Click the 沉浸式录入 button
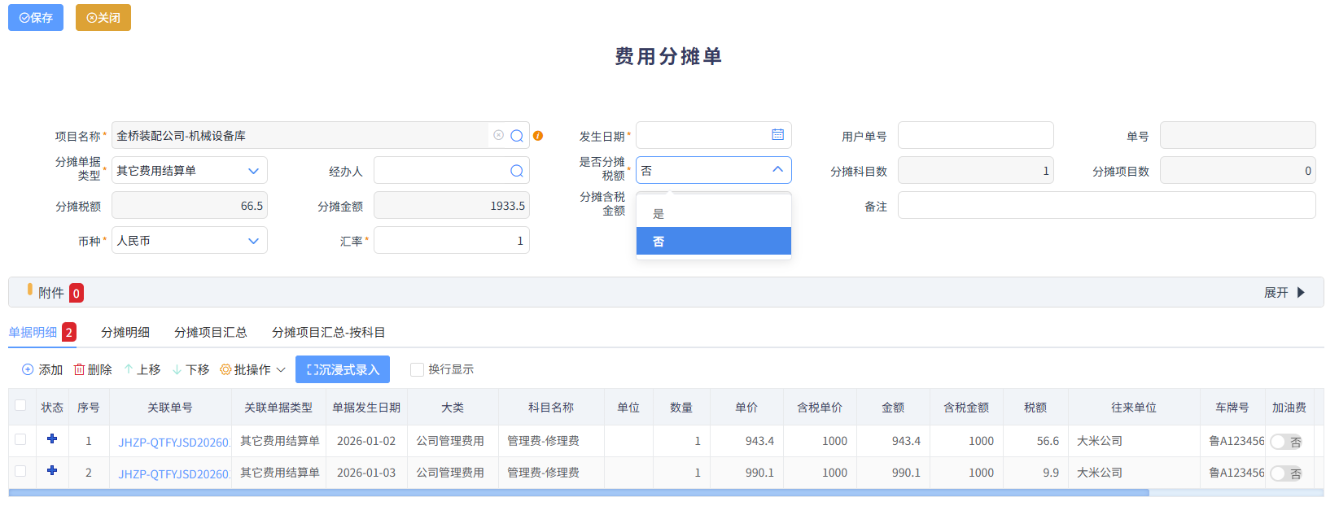 click(x=343, y=369)
